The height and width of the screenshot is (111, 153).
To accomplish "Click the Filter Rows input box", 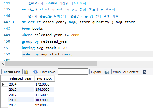I will 73,71.
